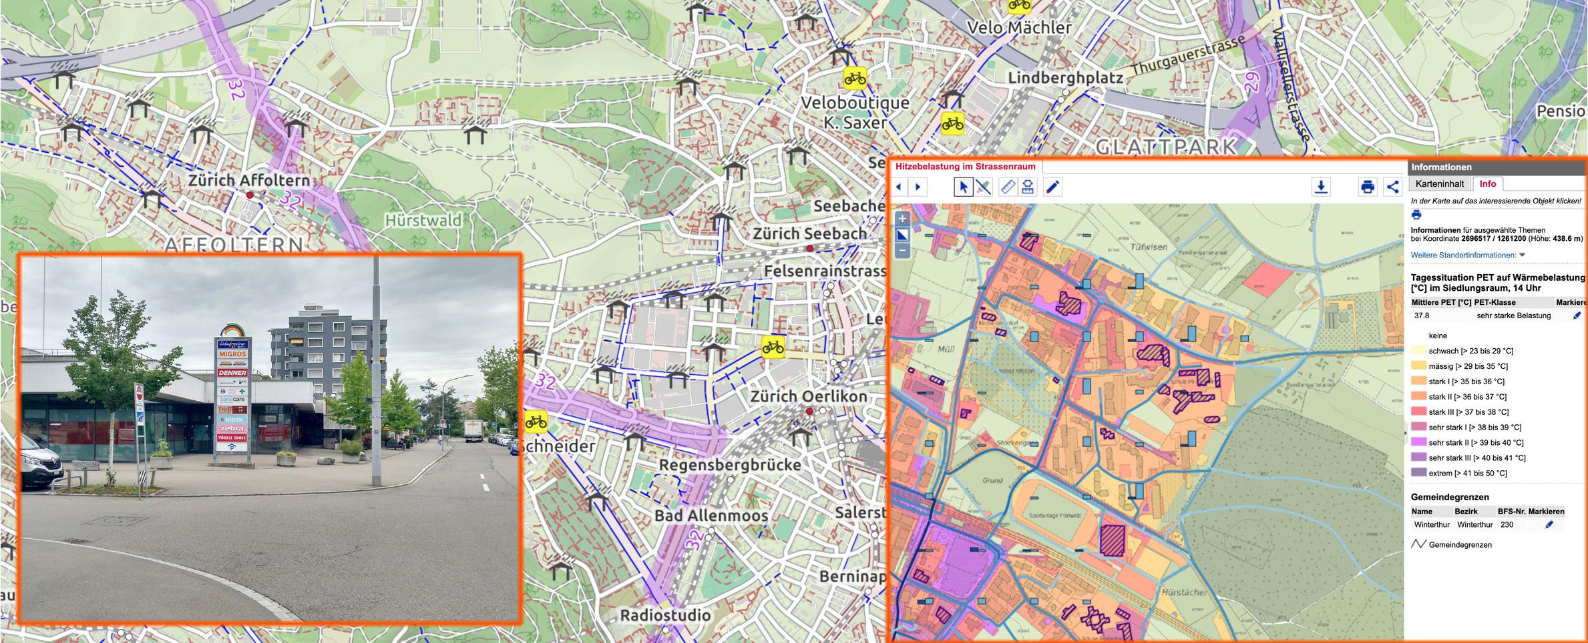1588x643 pixels.
Task: Collapse the Informationen side panel handle
Action: pyautogui.click(x=1406, y=434)
